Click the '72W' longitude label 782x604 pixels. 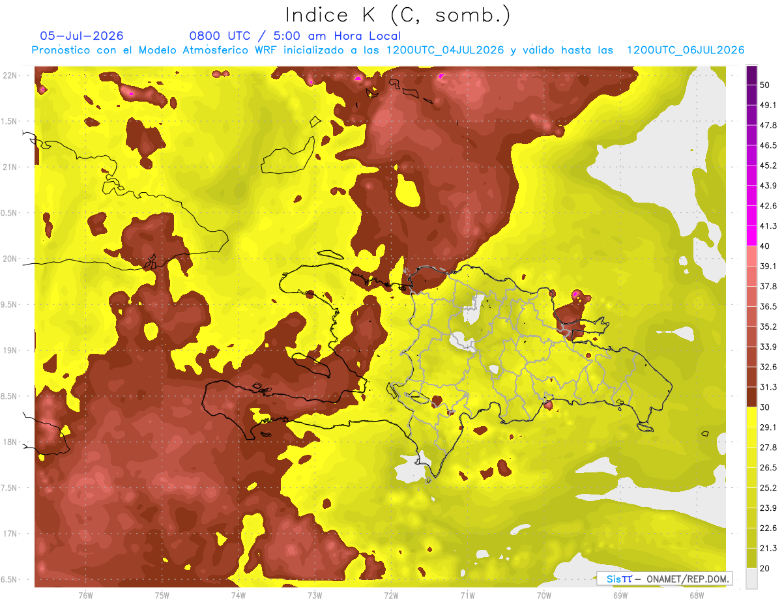[x=391, y=596]
